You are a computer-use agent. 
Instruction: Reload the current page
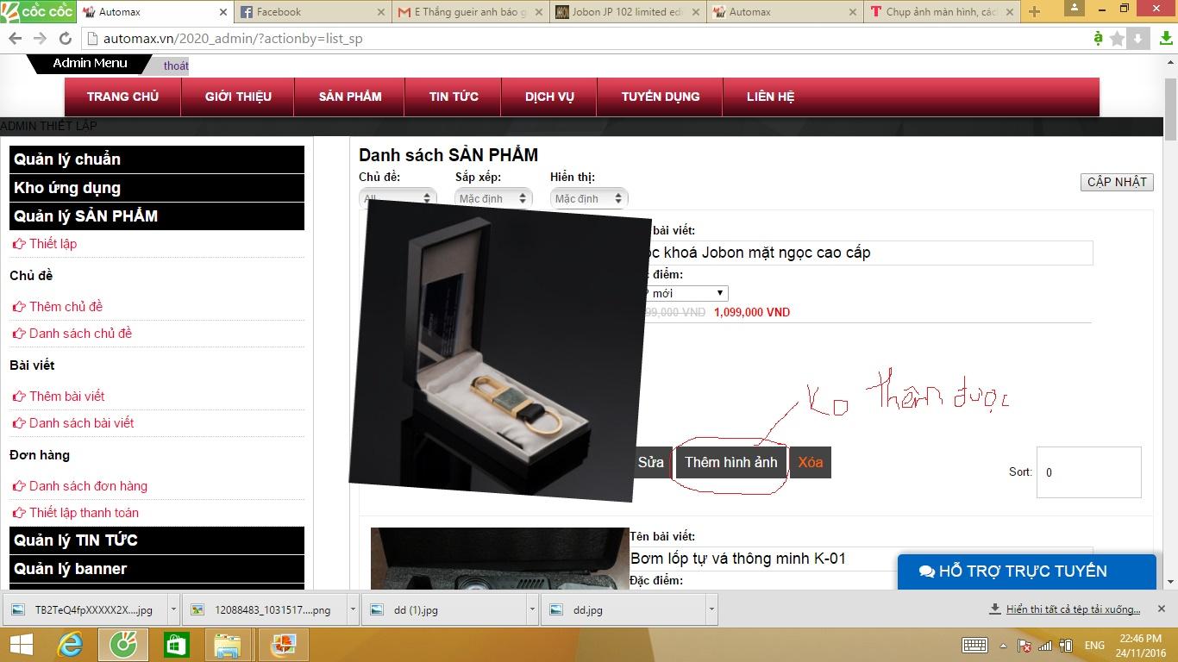[x=65, y=39]
